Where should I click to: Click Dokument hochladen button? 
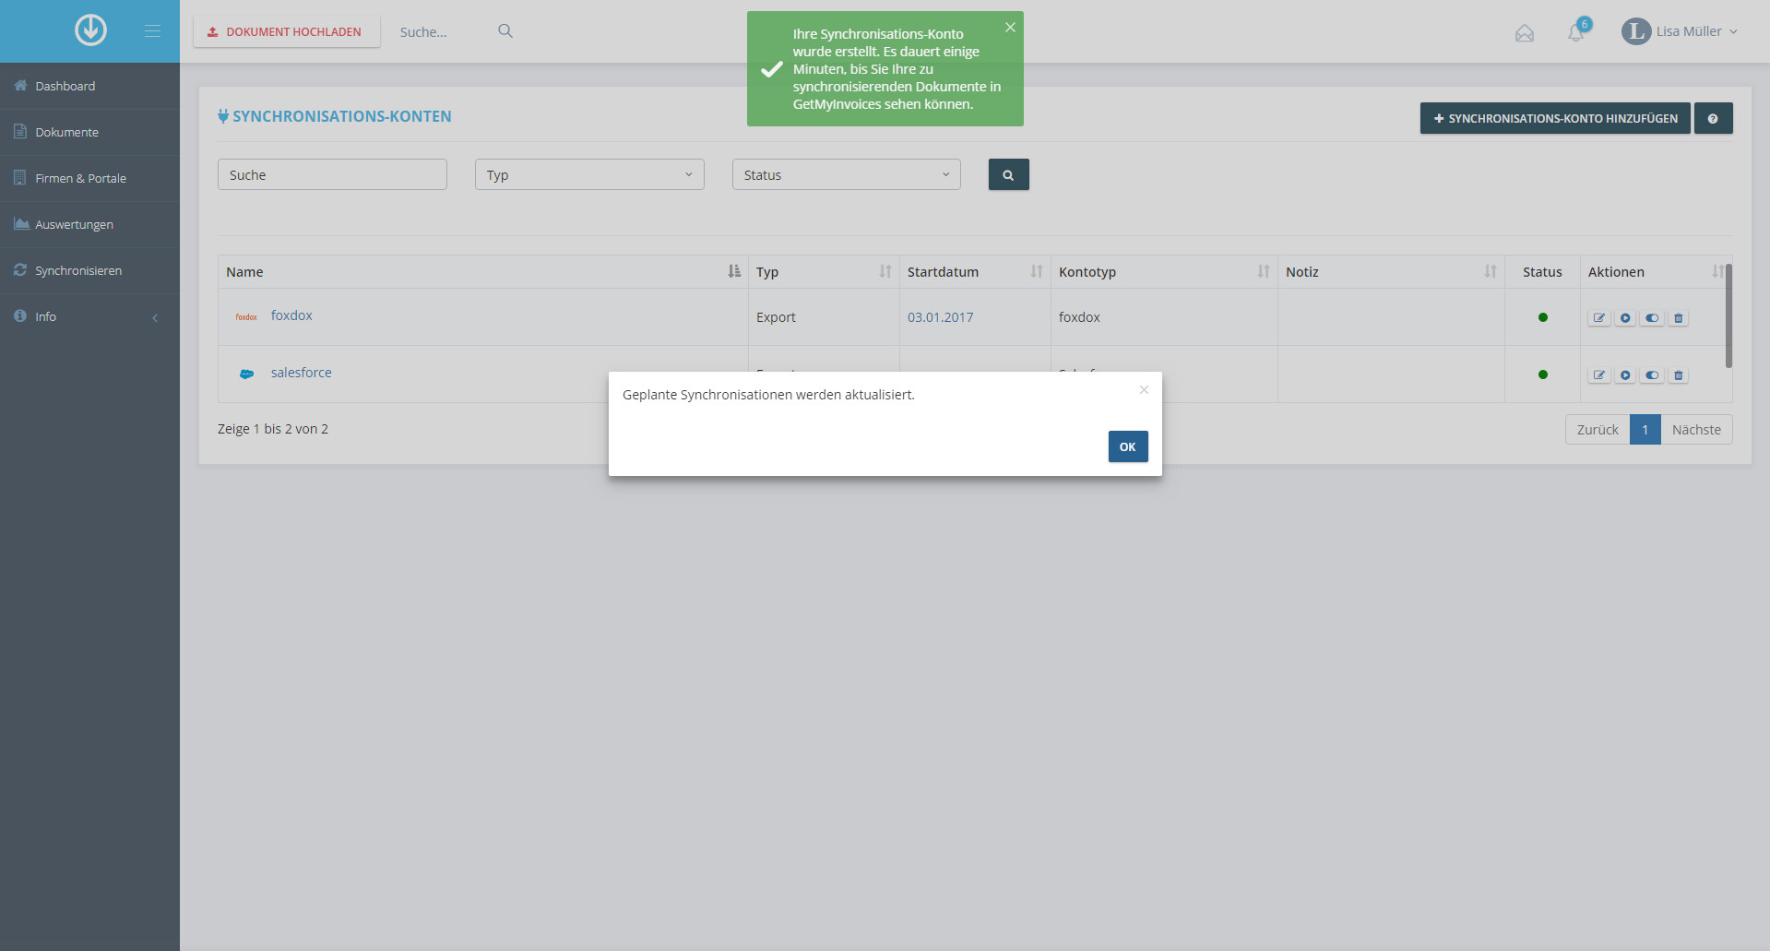[286, 31]
